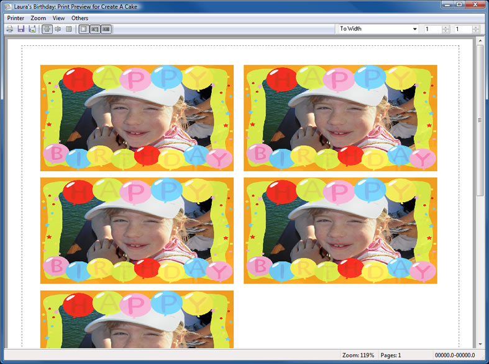489x364 pixels.
Task: Click the To Width combo box text
Action: coord(351,29)
